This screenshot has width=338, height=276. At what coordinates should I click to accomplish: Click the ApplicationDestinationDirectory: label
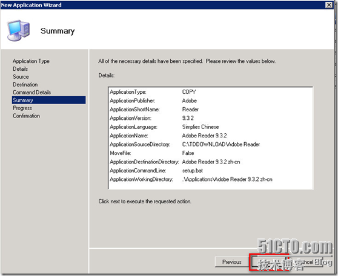(144, 162)
